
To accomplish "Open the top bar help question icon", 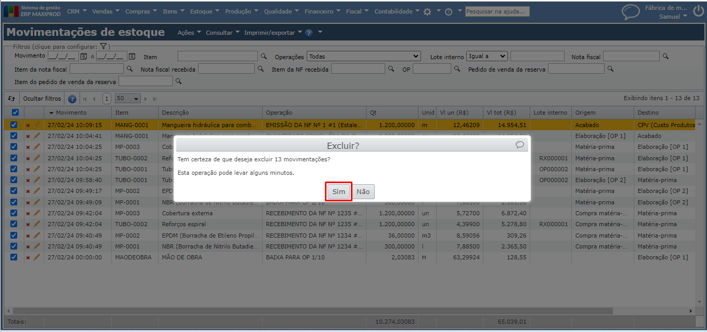I will pyautogui.click(x=449, y=11).
